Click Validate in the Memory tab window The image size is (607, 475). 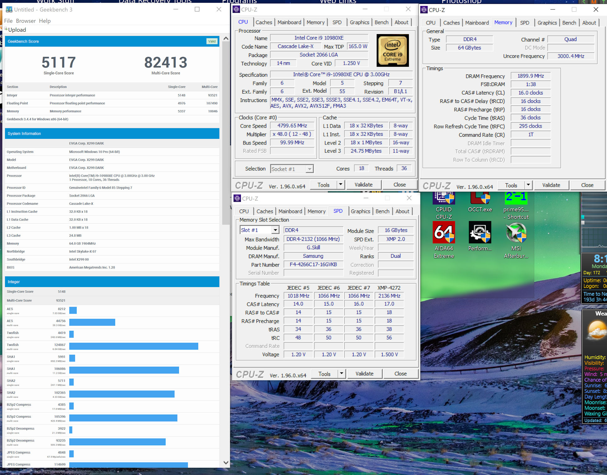pos(551,185)
